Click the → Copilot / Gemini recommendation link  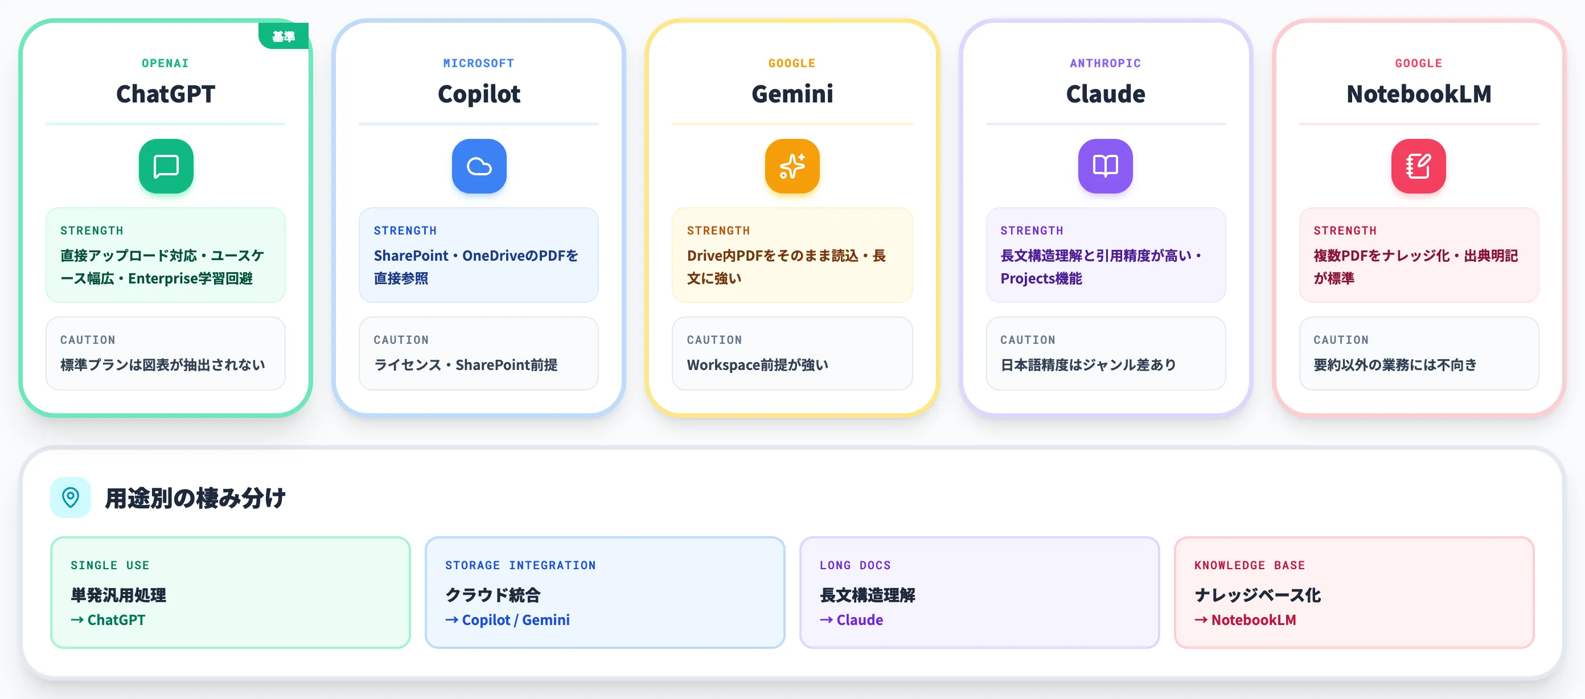(507, 620)
